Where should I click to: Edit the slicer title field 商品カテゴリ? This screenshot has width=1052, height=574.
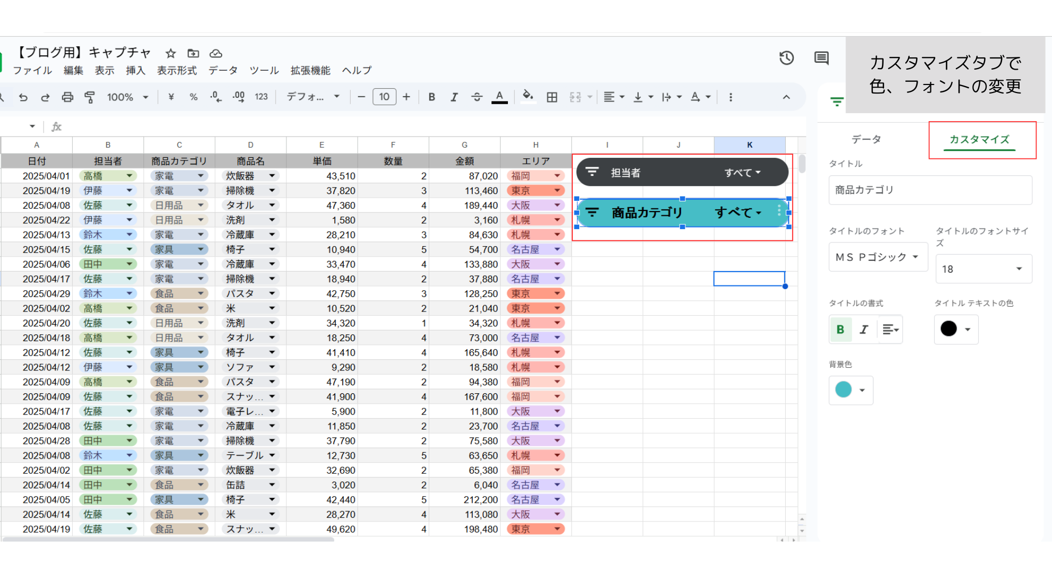click(930, 190)
